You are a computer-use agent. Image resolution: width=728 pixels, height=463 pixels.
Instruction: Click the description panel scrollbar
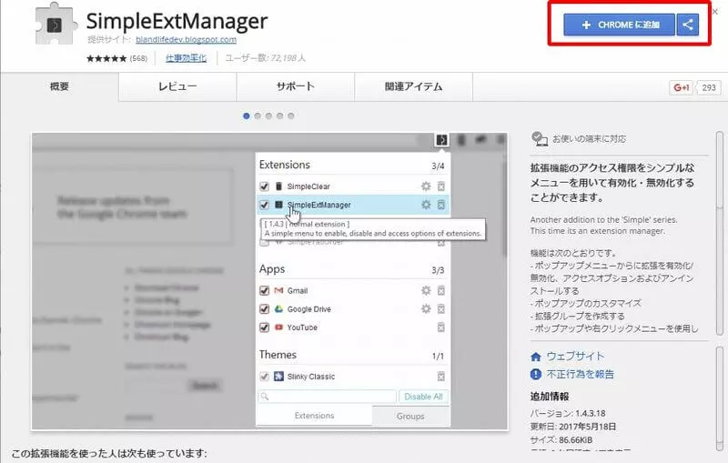click(x=720, y=233)
